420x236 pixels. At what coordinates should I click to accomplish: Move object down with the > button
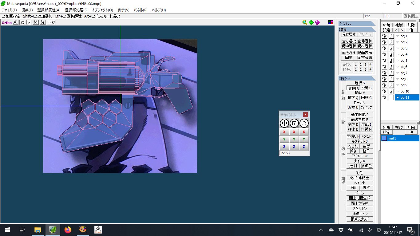click(x=402, y=30)
